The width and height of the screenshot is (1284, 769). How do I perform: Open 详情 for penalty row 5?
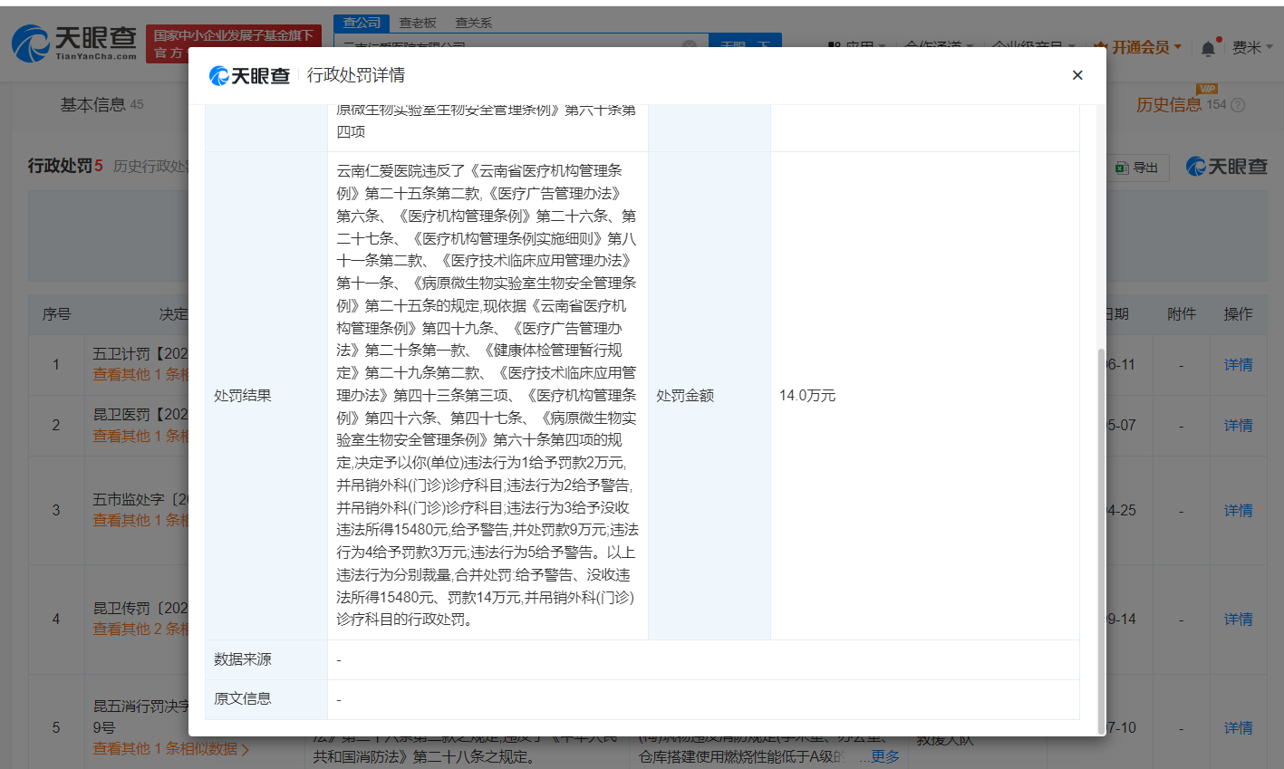pyautogui.click(x=1238, y=728)
